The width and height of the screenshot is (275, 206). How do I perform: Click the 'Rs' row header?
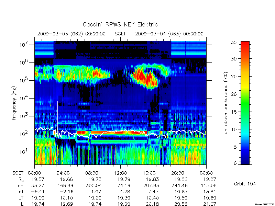[21, 180]
